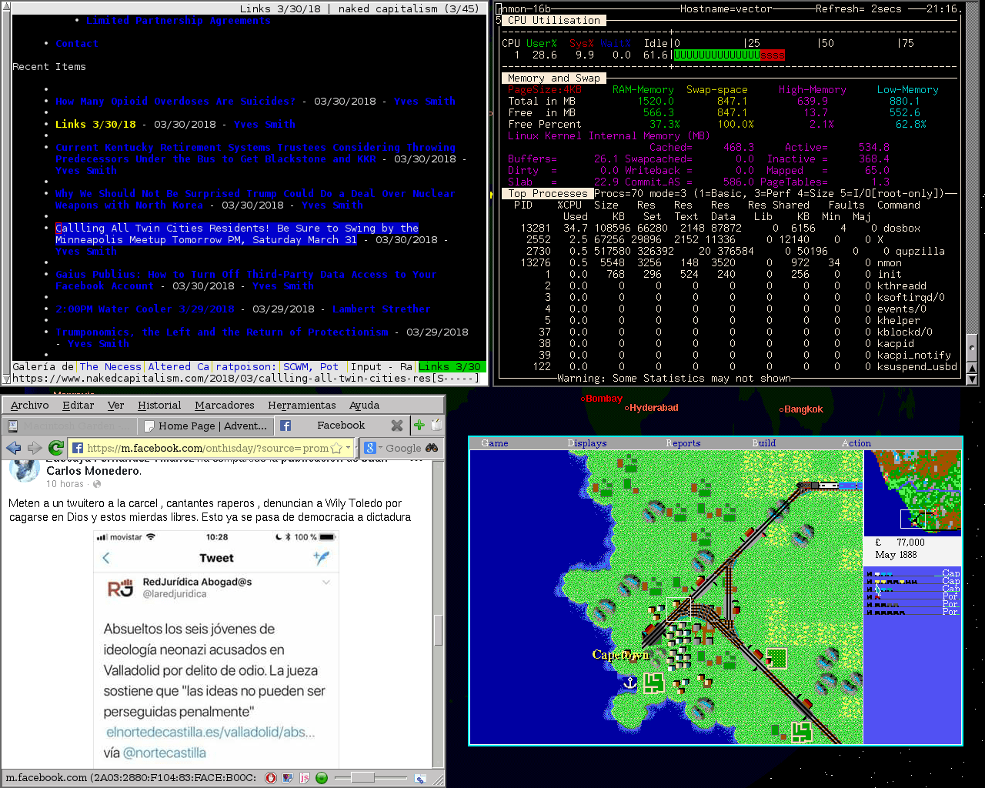This screenshot has height=788, width=985.
Task: Reload the Facebook page
Action: click(56, 448)
